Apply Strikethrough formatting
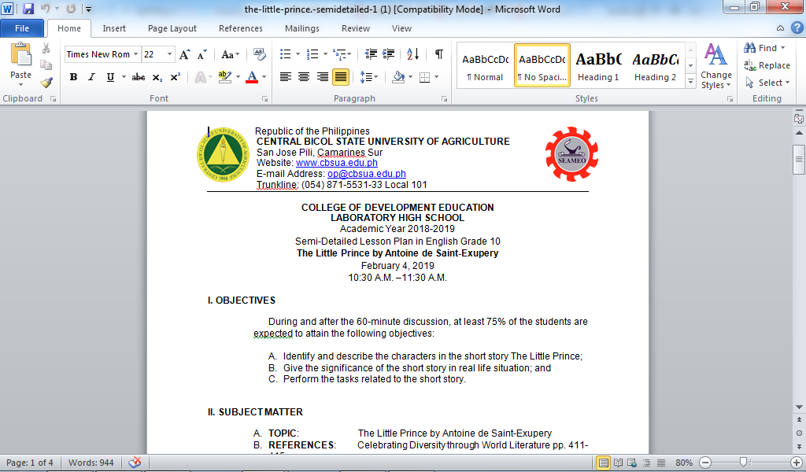 [x=139, y=77]
